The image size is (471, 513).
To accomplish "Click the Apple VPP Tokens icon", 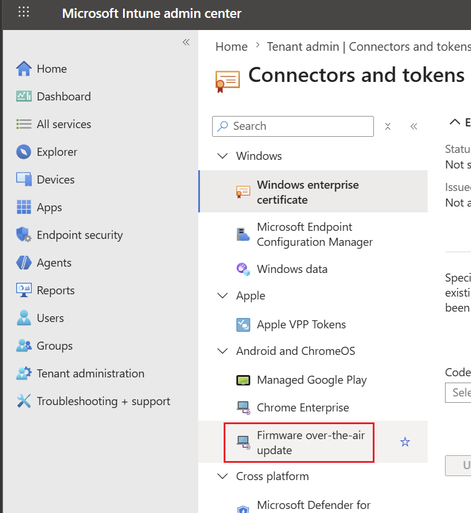I will [x=243, y=324].
